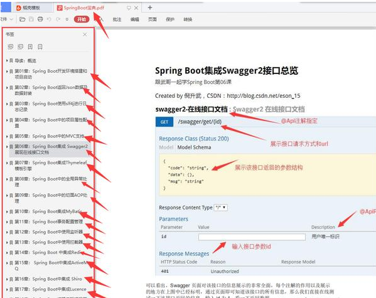Jump to 第03章 slf4j日志 bookmark

coord(51,107)
